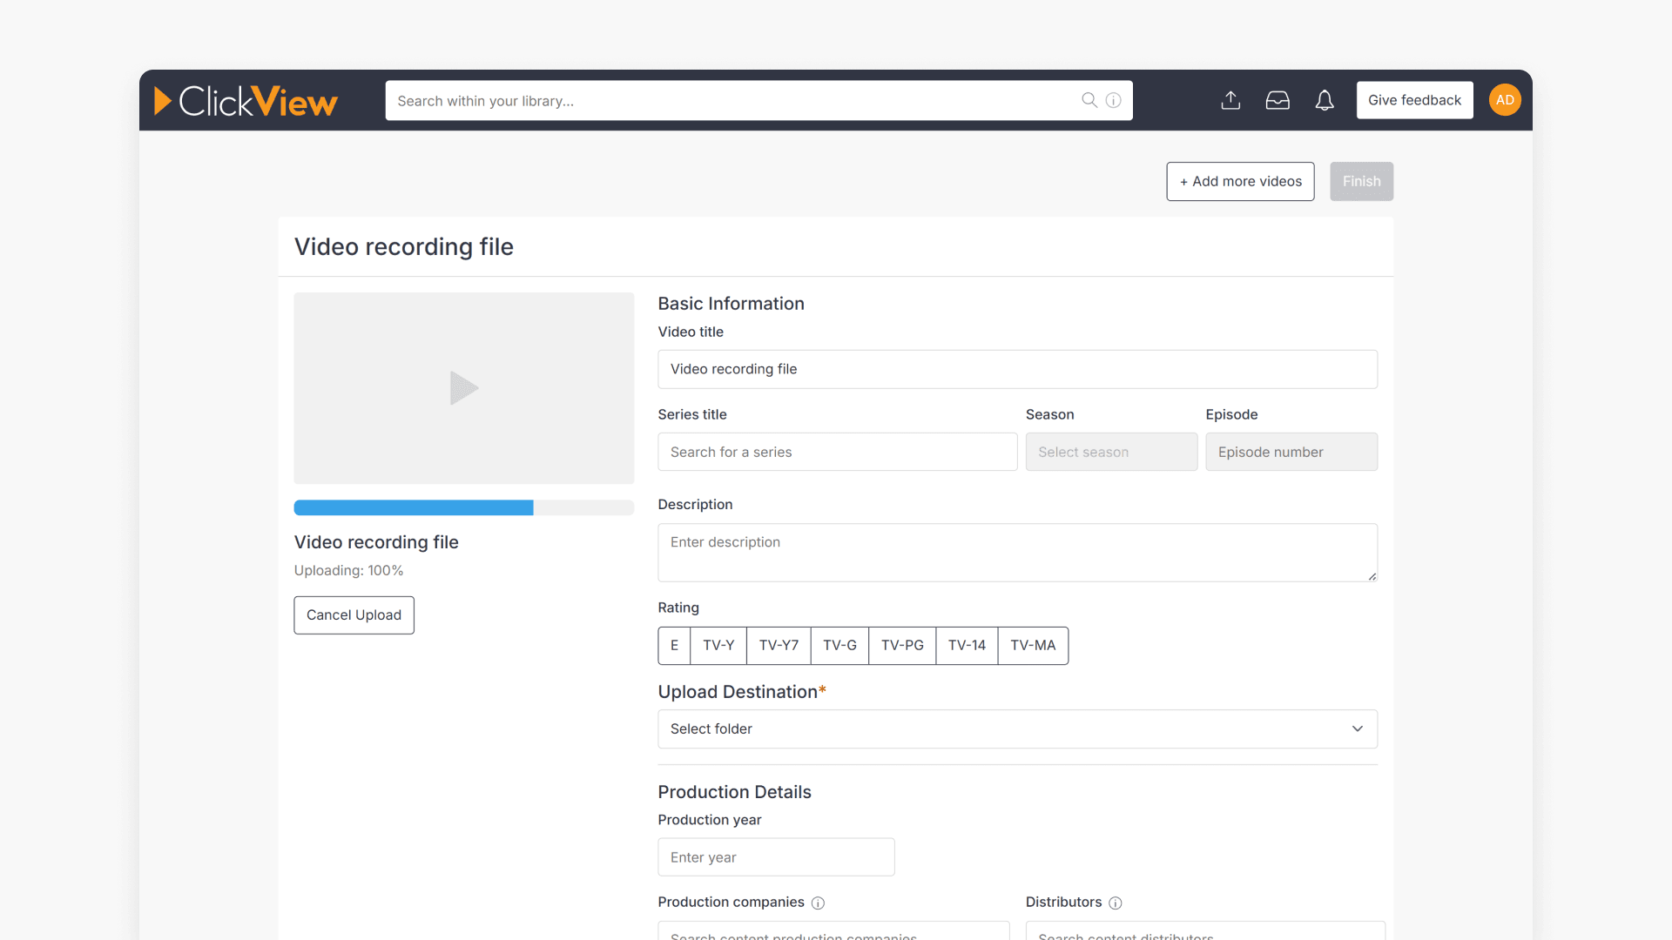Screen dimensions: 1672x940
Task: Click the search magnifier icon
Action: click(1089, 100)
